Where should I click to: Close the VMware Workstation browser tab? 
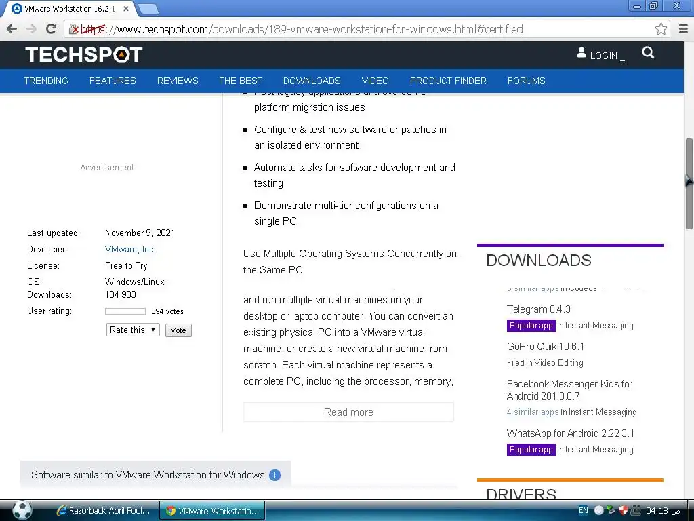pyautogui.click(x=126, y=8)
